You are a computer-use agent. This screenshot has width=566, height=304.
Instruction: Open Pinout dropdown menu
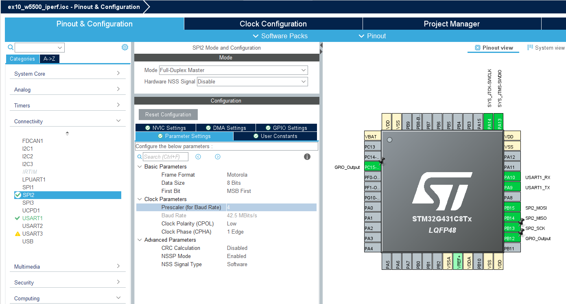click(x=372, y=36)
